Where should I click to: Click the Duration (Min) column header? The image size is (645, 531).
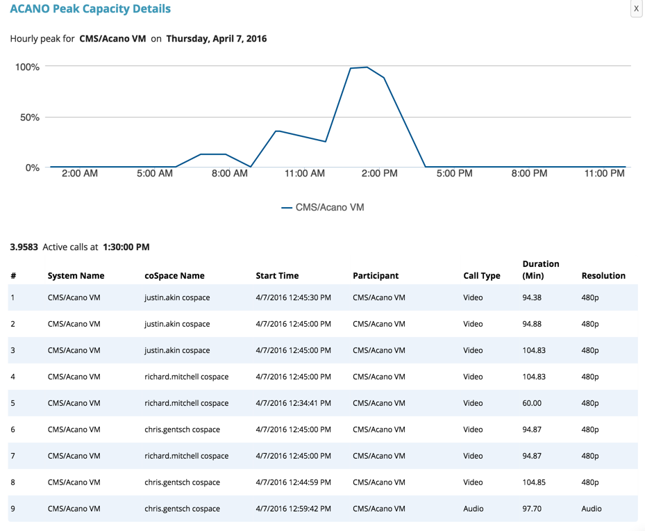pyautogui.click(x=541, y=270)
